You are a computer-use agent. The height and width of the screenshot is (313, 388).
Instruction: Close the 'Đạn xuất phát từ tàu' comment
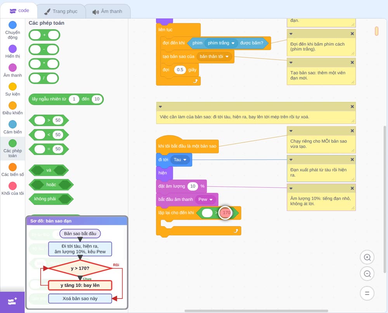352,160
